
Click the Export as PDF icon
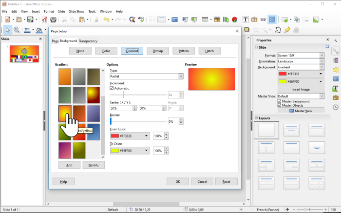(x=44, y=19)
